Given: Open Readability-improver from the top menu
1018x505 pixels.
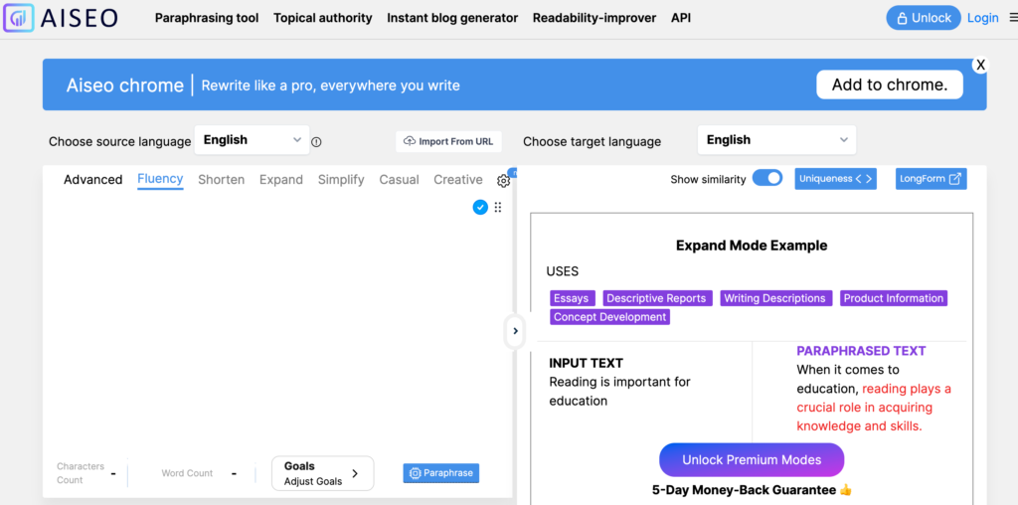Looking at the screenshot, I should (595, 18).
